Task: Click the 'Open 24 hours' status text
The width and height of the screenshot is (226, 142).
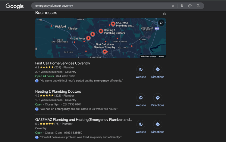Action: 44,76
